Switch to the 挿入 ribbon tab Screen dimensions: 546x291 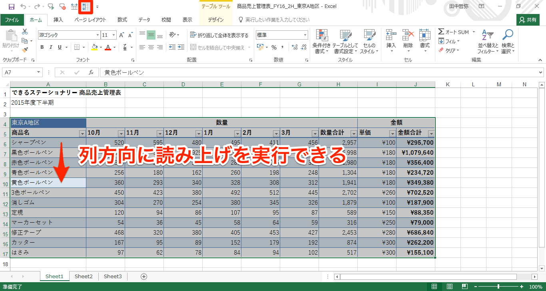coord(58,20)
